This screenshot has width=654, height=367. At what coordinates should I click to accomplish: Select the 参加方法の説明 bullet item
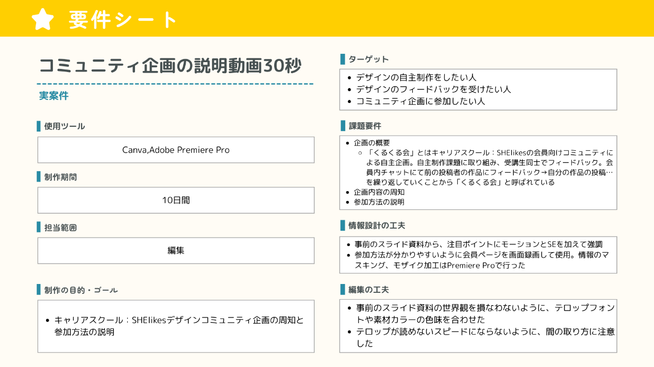379,202
